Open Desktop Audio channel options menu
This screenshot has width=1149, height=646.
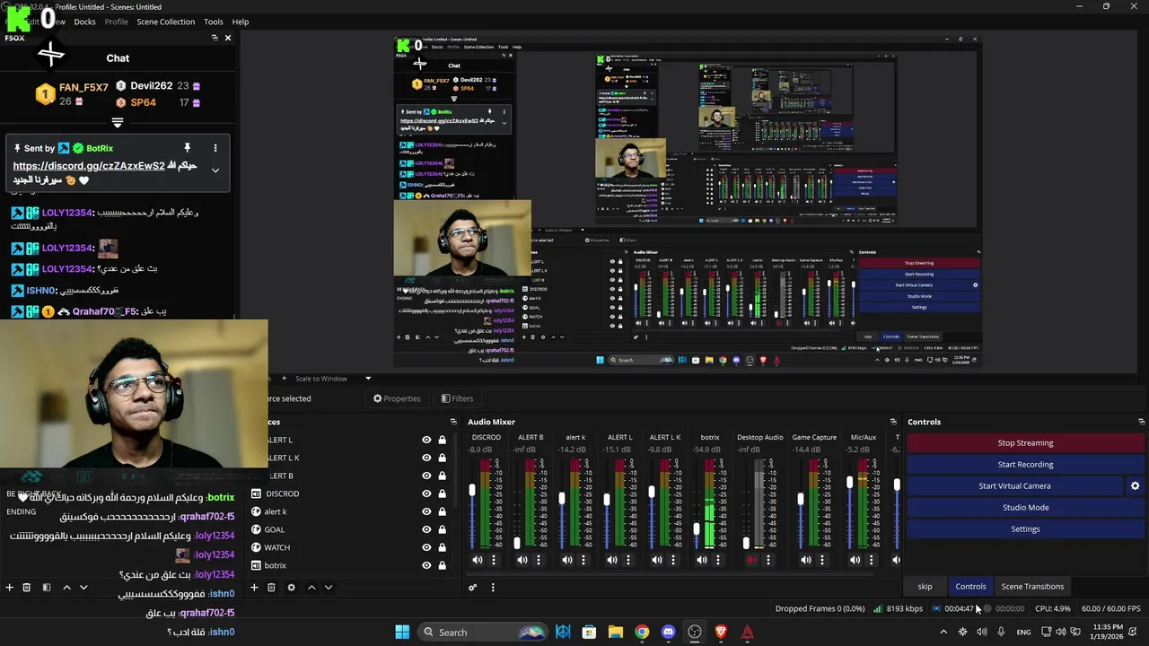point(767,560)
